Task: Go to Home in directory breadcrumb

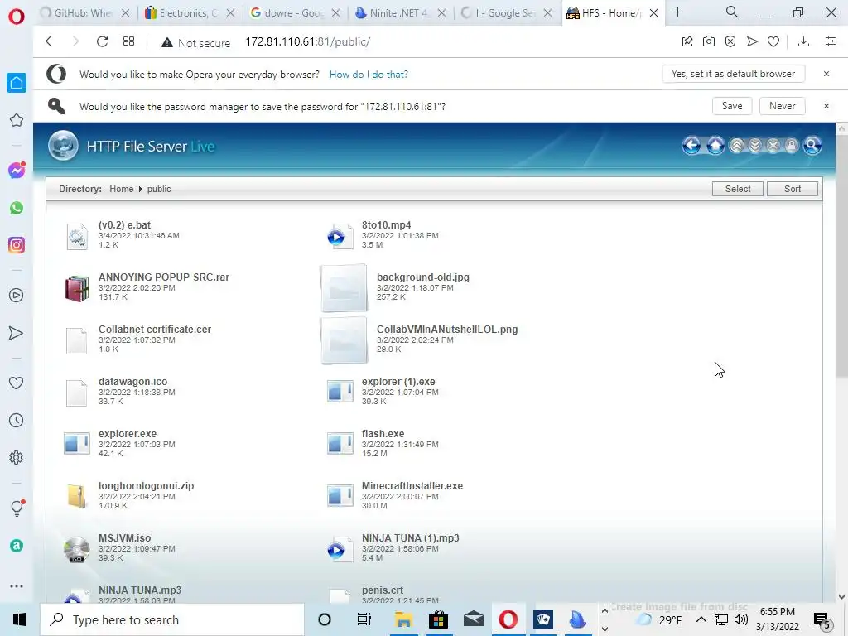Action: [x=121, y=189]
